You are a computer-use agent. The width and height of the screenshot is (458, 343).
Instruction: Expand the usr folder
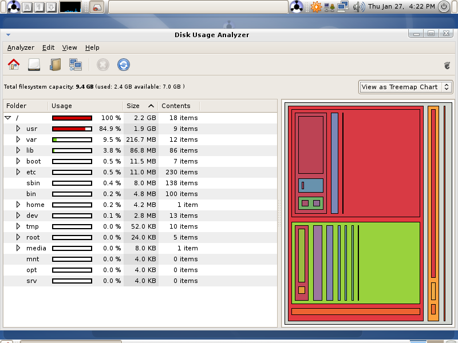point(18,129)
